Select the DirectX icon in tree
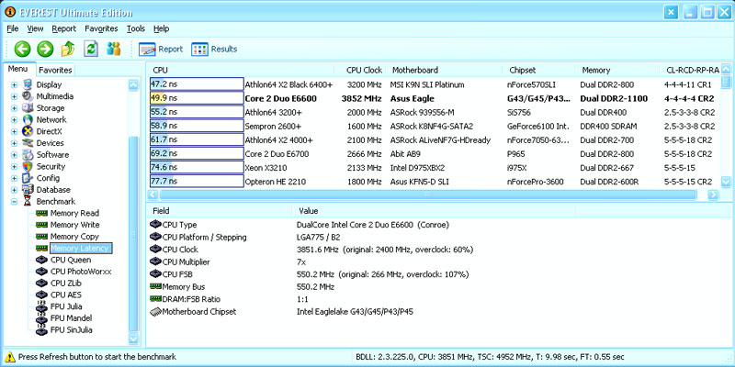 [x=28, y=131]
